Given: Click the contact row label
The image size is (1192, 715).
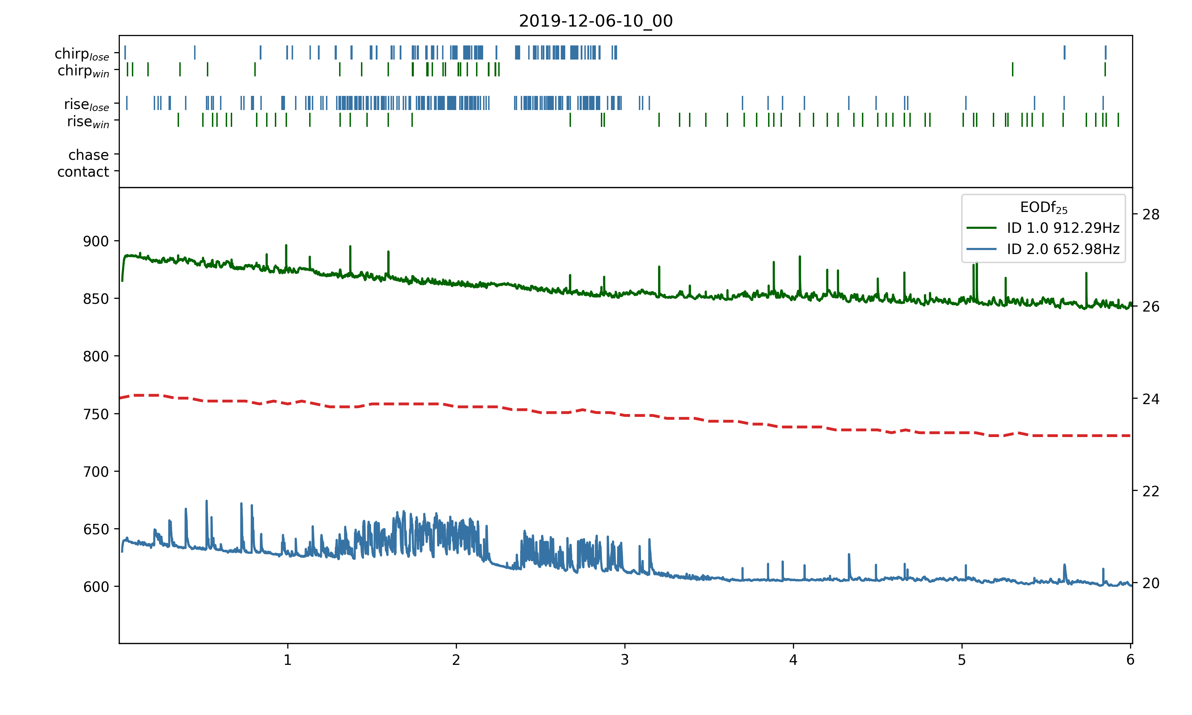Looking at the screenshot, I should [x=83, y=172].
